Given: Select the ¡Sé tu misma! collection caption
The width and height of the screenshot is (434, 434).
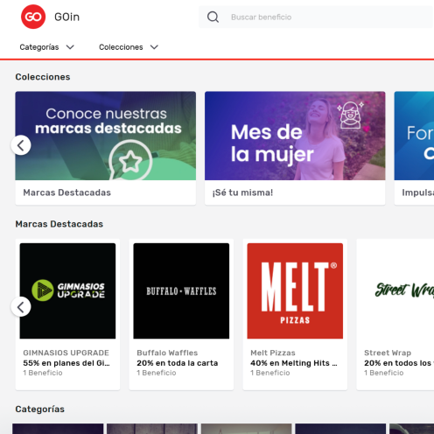Looking at the screenshot, I should coord(242,192).
